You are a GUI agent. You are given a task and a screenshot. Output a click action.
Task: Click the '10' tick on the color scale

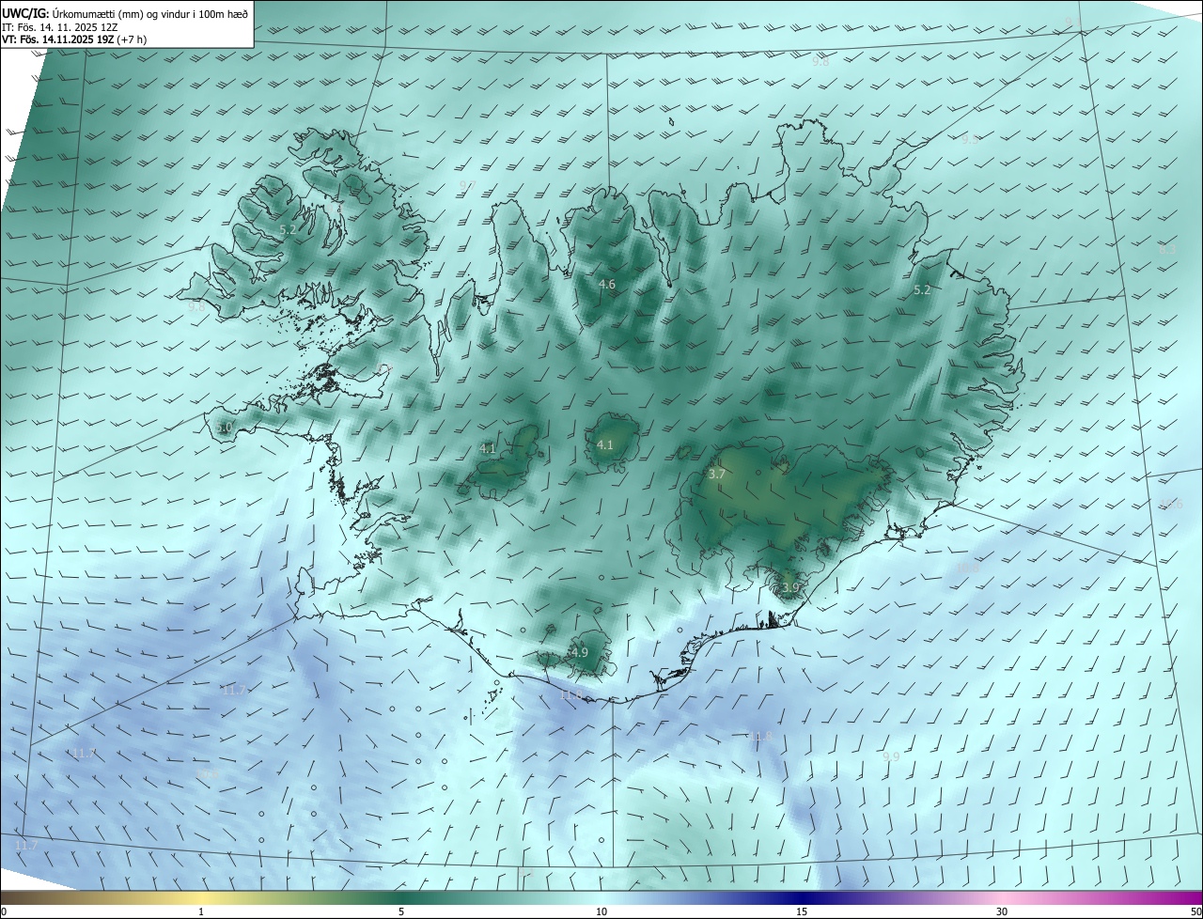point(601,911)
